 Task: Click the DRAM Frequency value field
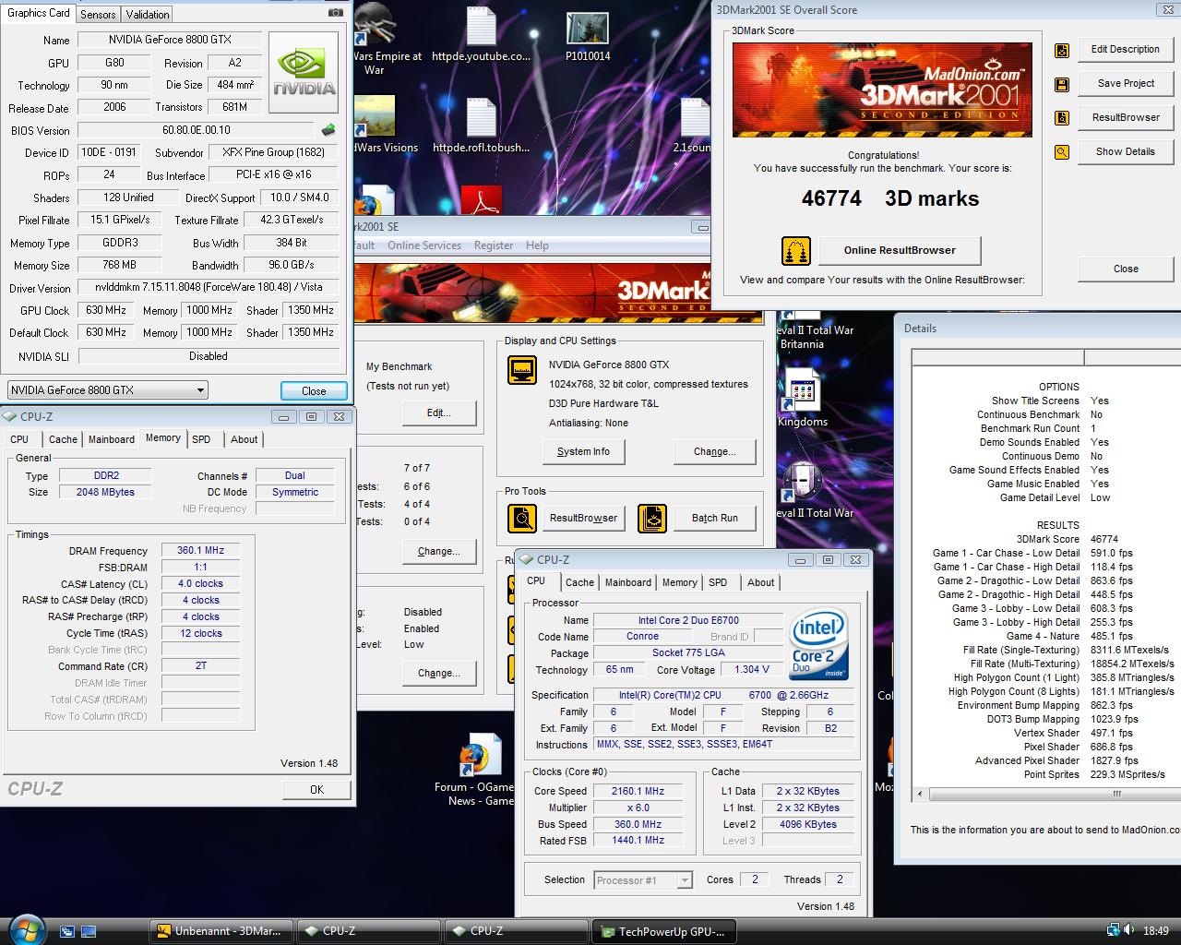click(x=200, y=550)
